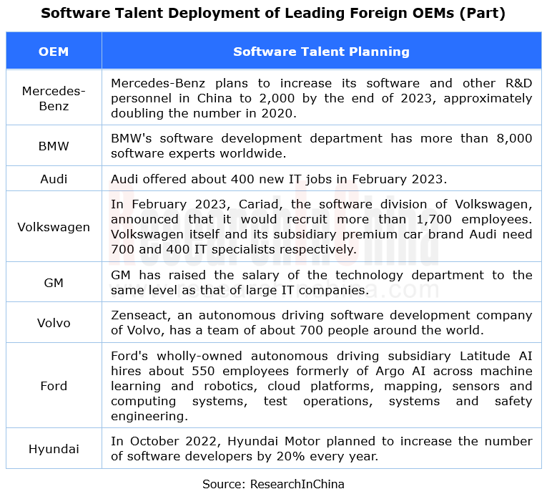
Task: Click the 'Volkswagen' OEM cell
Action: [x=54, y=227]
